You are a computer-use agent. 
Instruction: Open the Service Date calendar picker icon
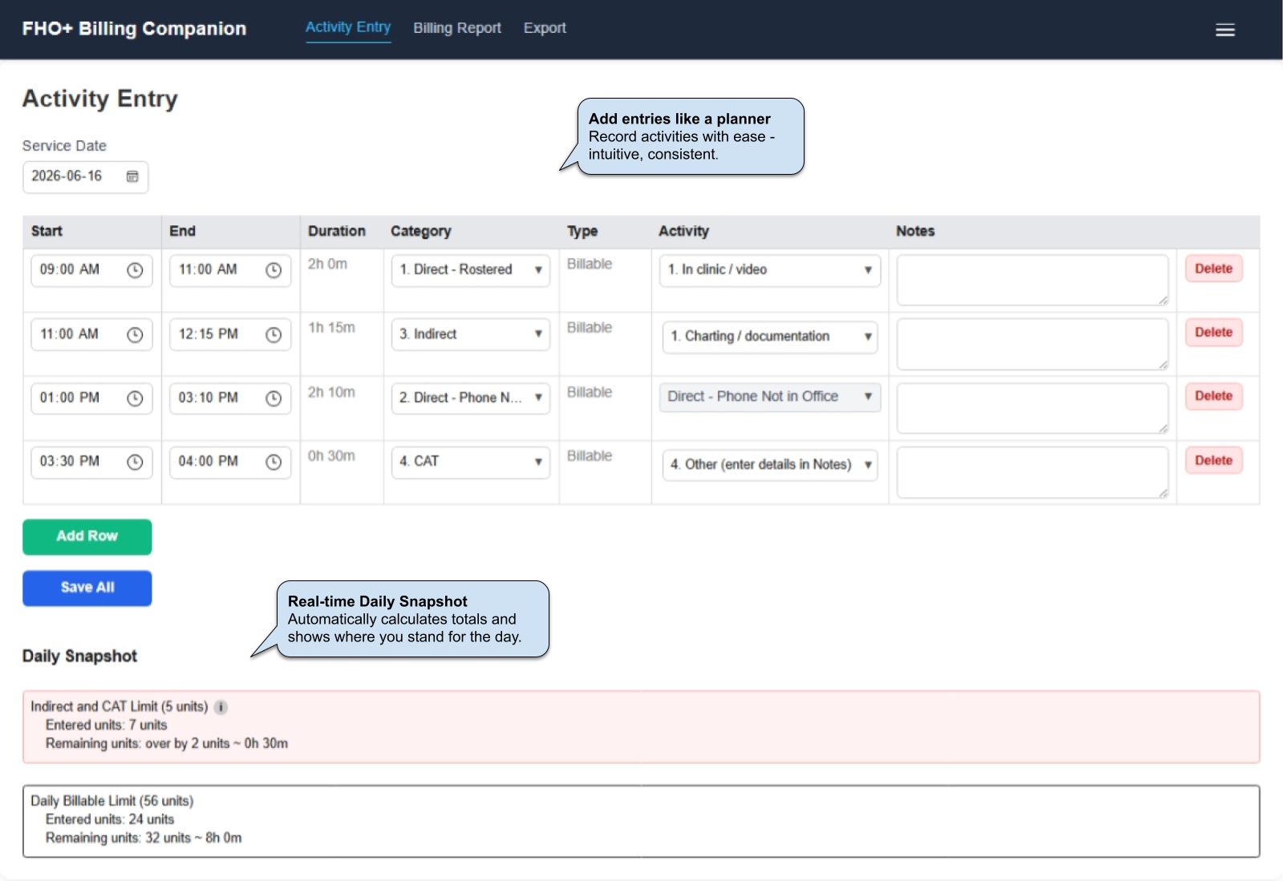click(132, 176)
